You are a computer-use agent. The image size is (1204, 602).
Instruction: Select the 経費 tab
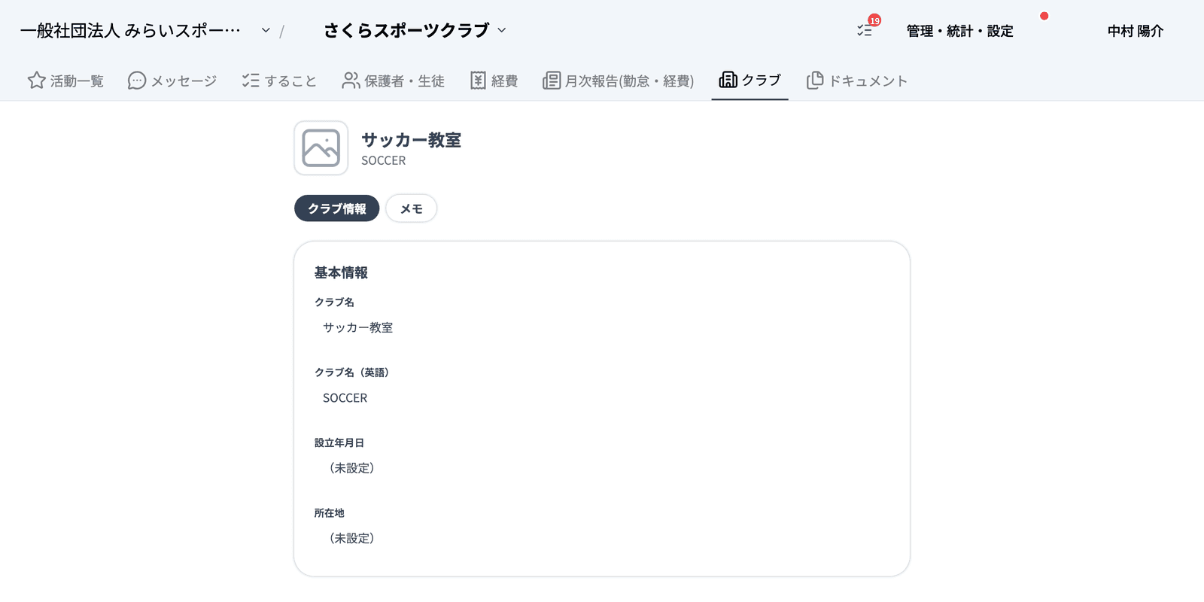coord(494,81)
